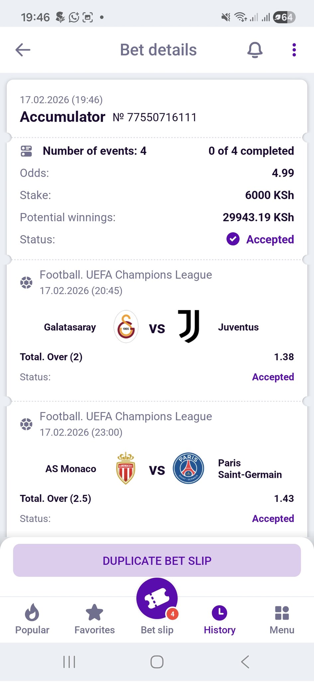Tap the back arrow in header
The width and height of the screenshot is (314, 682).
(x=23, y=50)
